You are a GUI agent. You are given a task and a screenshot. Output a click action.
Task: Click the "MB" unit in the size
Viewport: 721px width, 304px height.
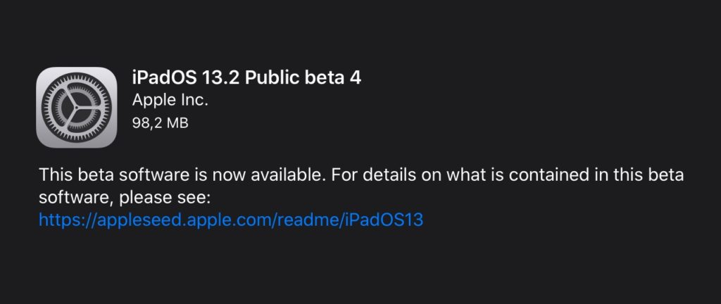177,122
